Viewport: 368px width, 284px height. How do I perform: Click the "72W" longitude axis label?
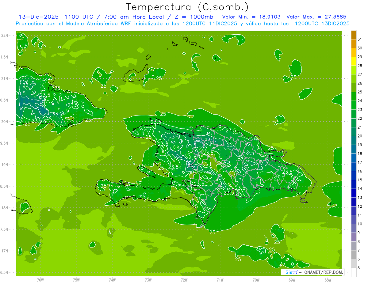[184, 280]
